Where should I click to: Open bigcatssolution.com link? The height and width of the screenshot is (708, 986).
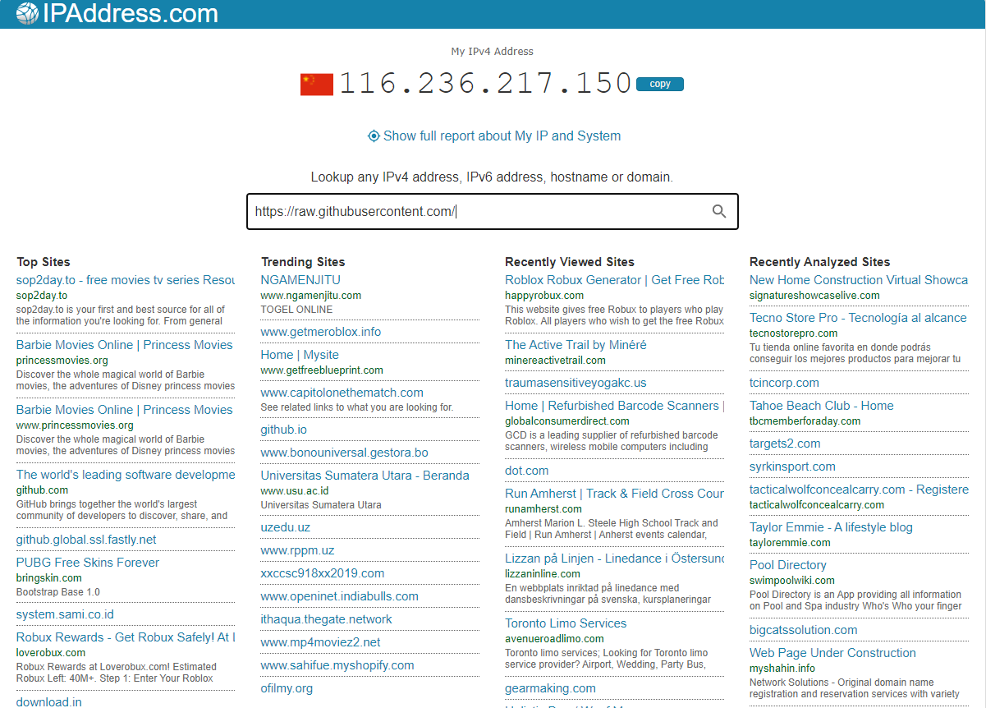803,630
